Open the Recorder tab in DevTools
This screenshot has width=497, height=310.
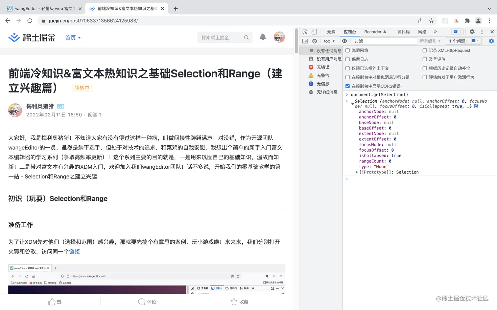pyautogui.click(x=375, y=32)
